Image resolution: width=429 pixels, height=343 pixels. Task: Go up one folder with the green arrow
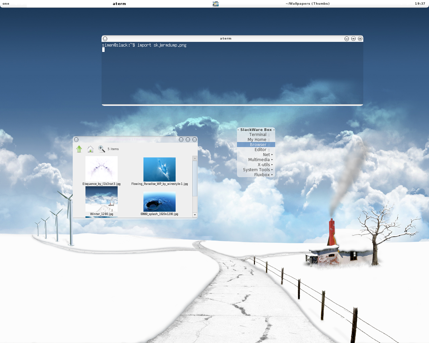pos(79,149)
